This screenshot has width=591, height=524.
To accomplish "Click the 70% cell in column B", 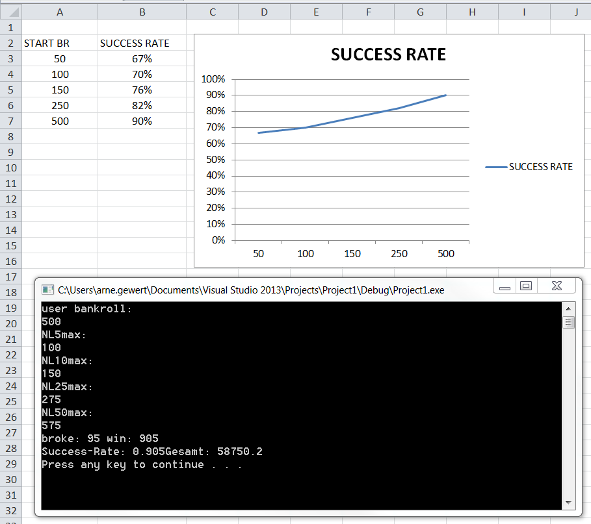I will pyautogui.click(x=142, y=75).
